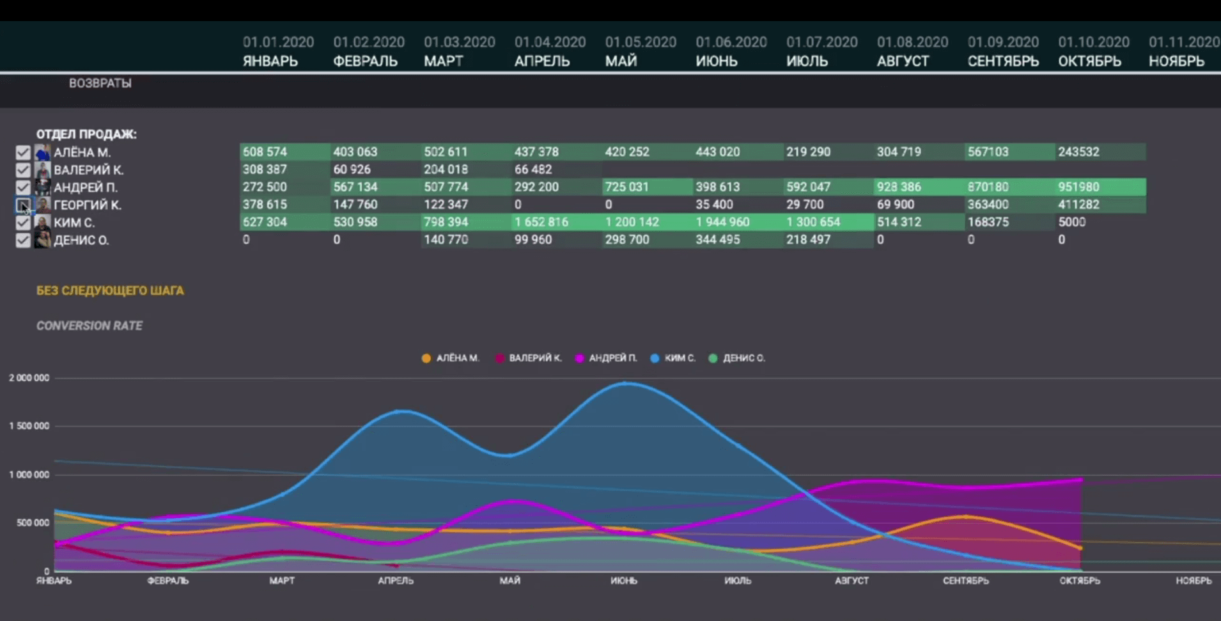
Task: Click cell value 411282
Action: [1078, 205]
